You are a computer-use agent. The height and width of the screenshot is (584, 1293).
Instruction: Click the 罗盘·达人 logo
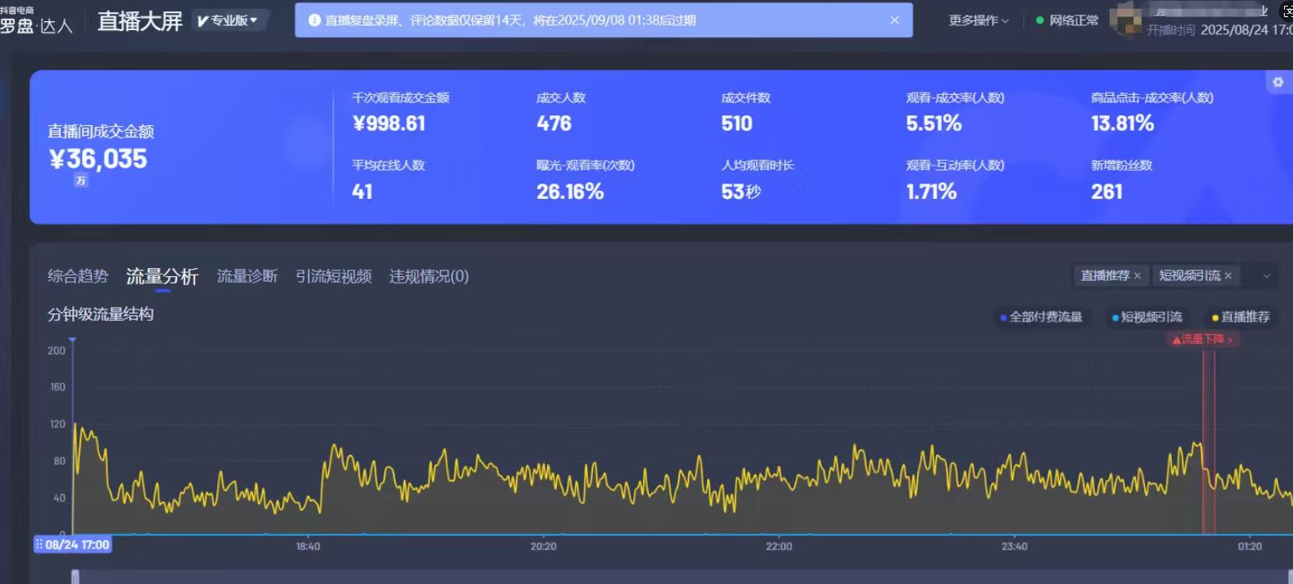click(37, 22)
